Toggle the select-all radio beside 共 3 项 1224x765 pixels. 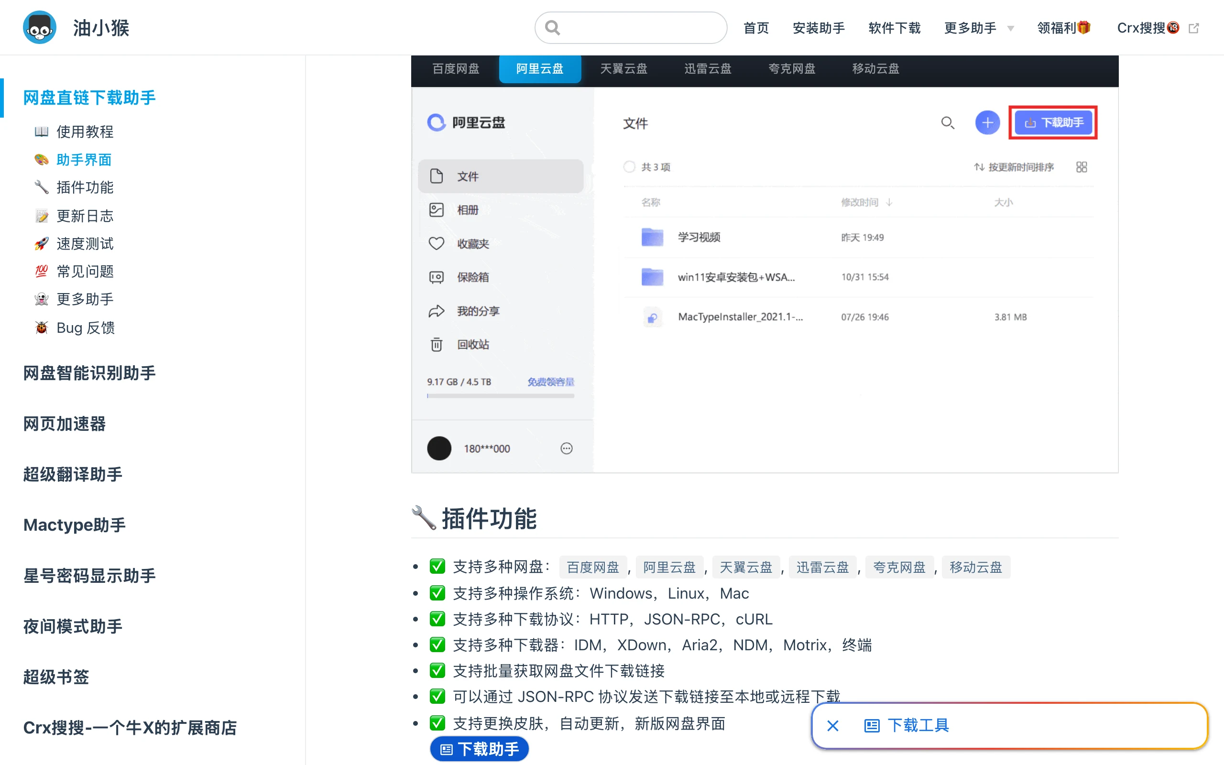coord(629,167)
